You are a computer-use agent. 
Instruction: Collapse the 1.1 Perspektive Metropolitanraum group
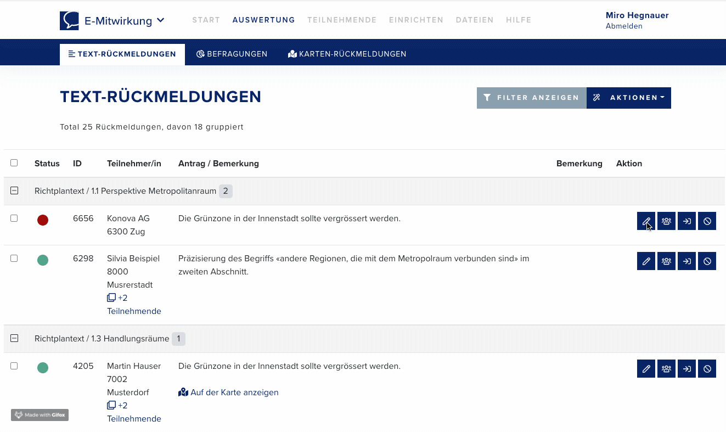(14, 191)
